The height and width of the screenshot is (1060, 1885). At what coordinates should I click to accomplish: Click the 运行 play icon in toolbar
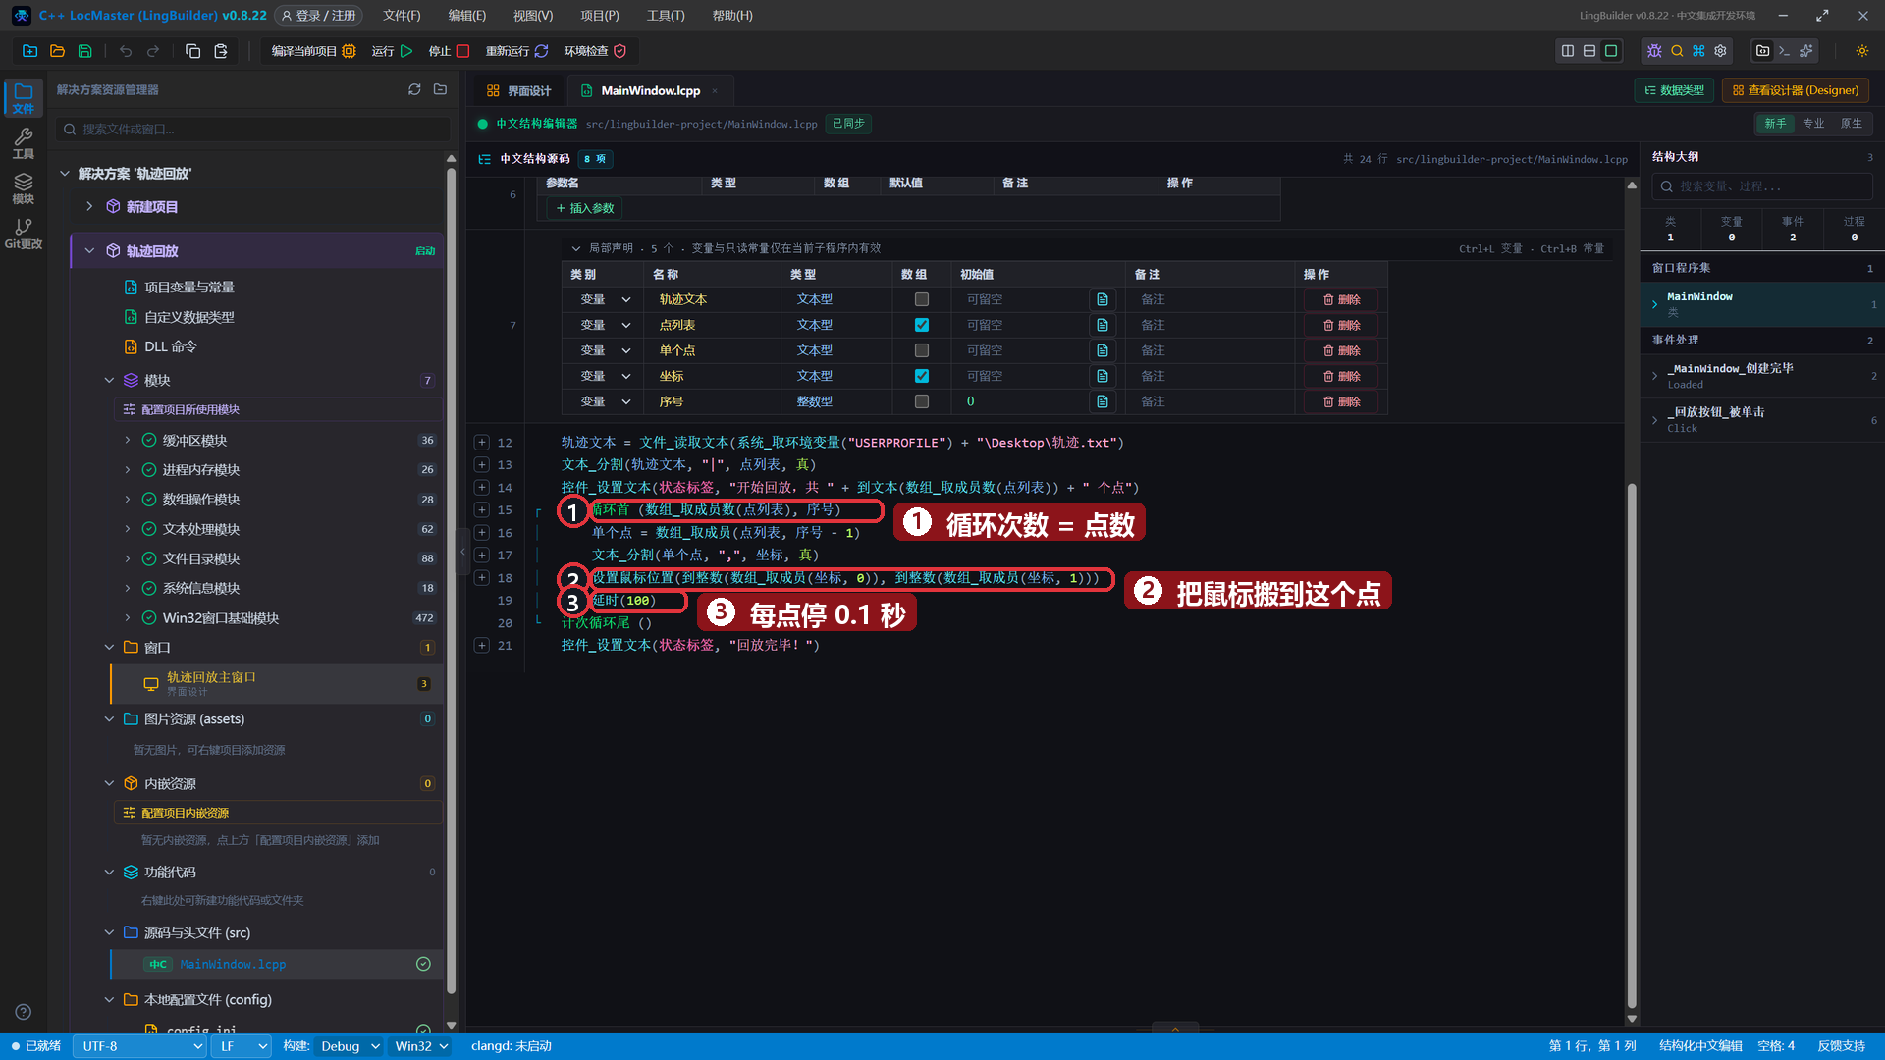406,51
